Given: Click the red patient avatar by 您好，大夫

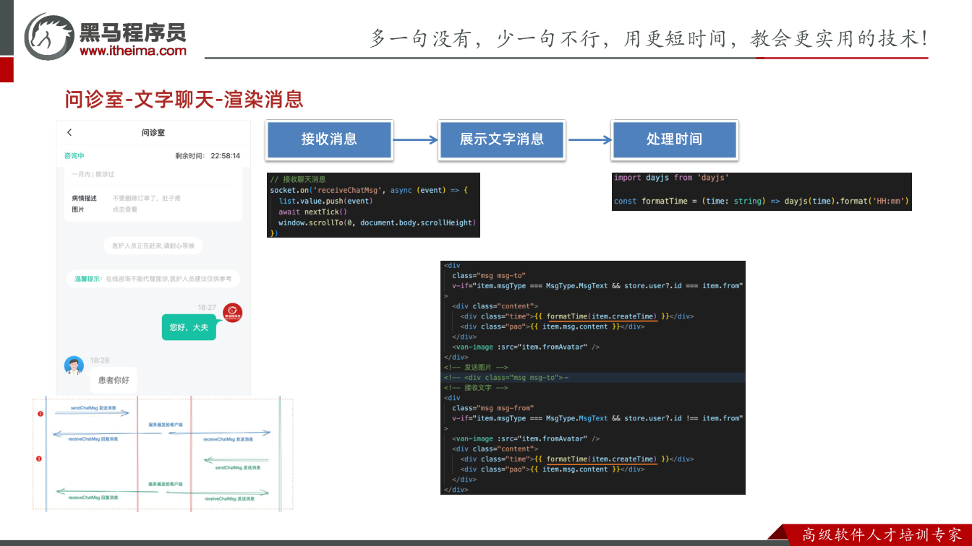Looking at the screenshot, I should [232, 313].
